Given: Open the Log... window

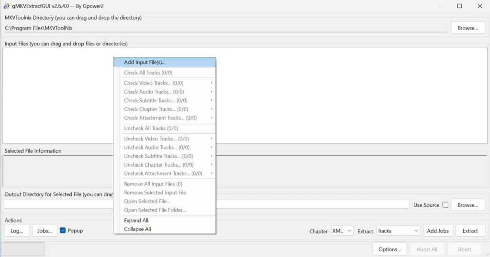Looking at the screenshot, I should pyautogui.click(x=17, y=231).
